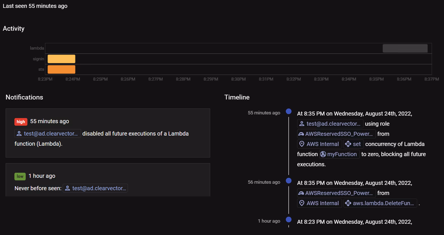Click the Lambda icon on myFunction chip

coord(323,154)
